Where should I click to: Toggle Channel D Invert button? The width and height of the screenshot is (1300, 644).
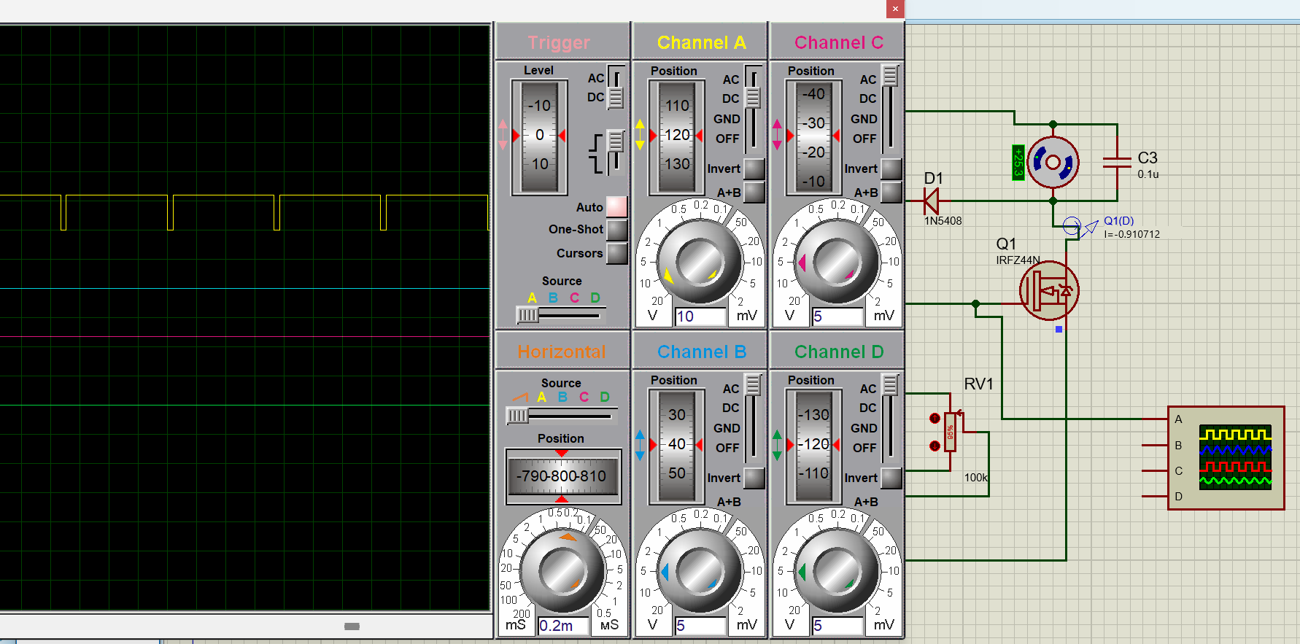coord(891,478)
